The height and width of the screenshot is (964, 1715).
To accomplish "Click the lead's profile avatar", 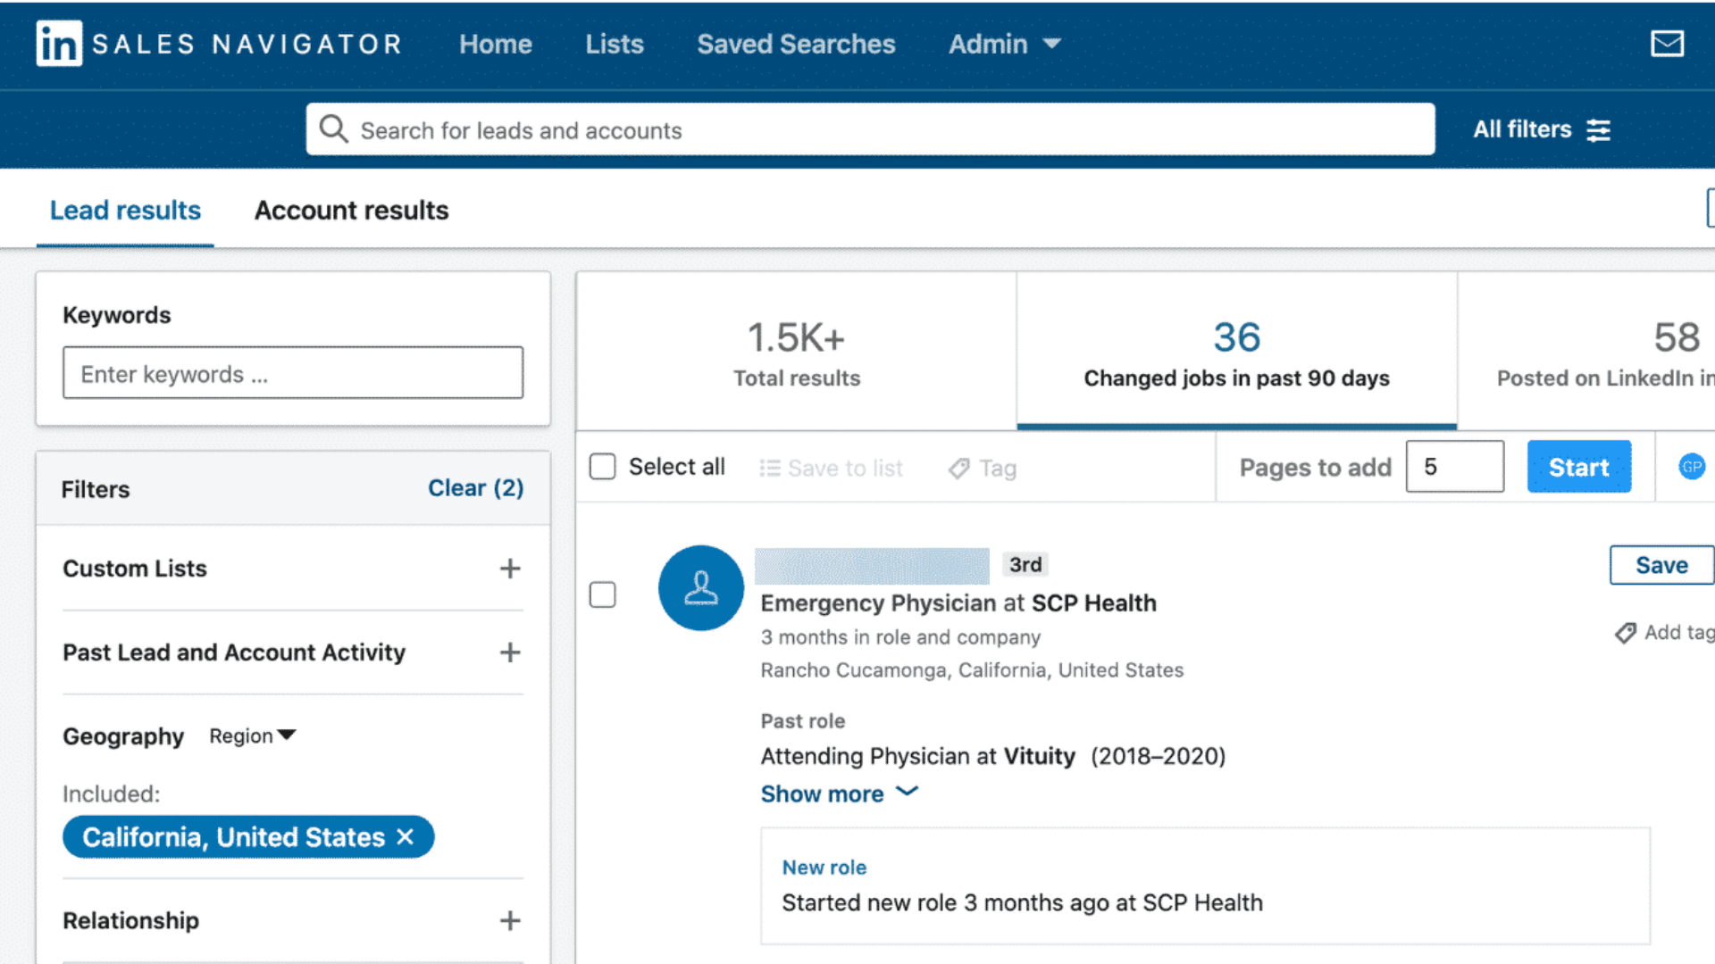I will (701, 588).
